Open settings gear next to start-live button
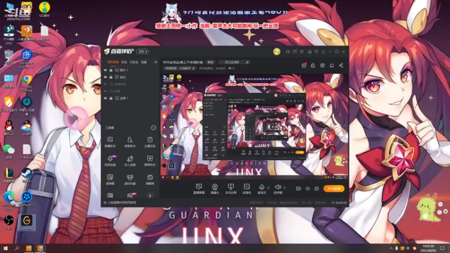This screenshot has height=253, width=450. pos(317,188)
